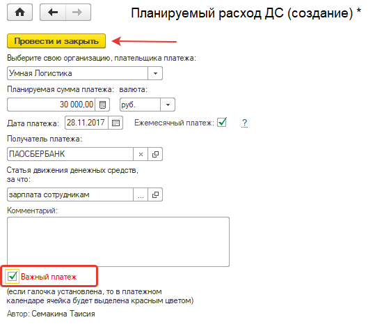Click the recipient field 'ПАОСБЕРБАНК'
The image size is (382, 329).
pyautogui.click(x=70, y=154)
